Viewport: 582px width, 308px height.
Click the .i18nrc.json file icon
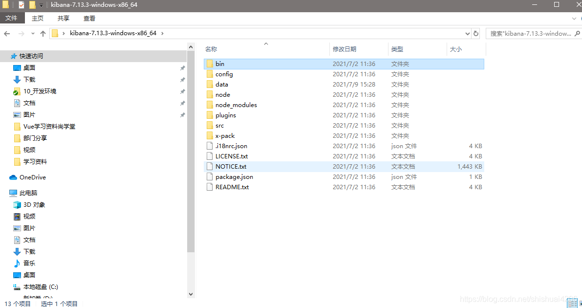[x=210, y=146]
